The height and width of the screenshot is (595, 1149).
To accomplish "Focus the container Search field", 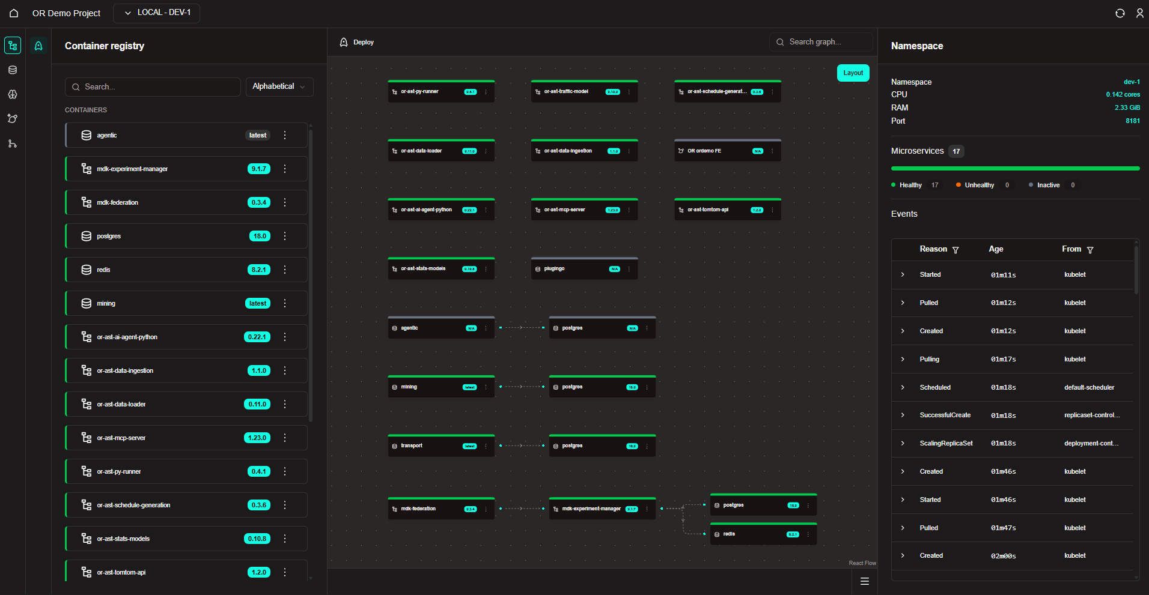I will [x=153, y=87].
